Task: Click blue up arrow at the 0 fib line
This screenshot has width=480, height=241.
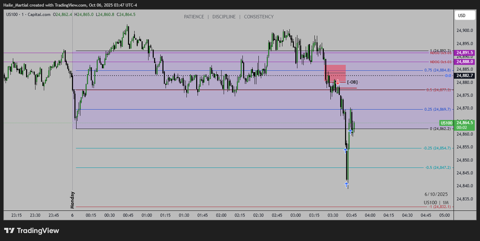Action: tap(350, 131)
